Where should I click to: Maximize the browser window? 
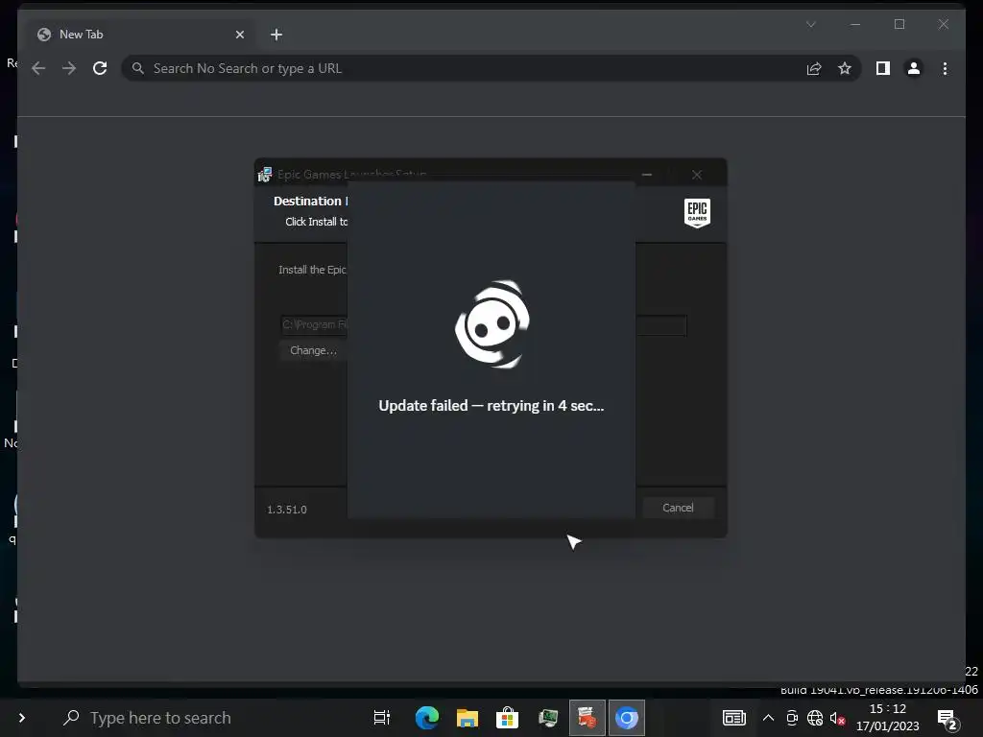899,24
